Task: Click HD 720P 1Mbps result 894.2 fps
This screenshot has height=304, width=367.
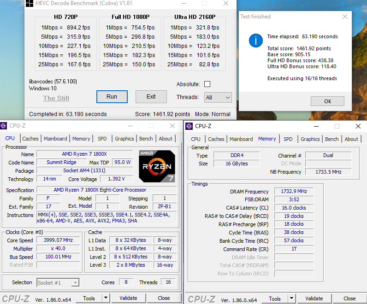Action: pos(78,28)
